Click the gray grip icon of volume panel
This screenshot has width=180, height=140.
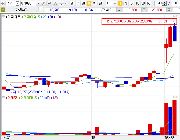pos(3,97)
